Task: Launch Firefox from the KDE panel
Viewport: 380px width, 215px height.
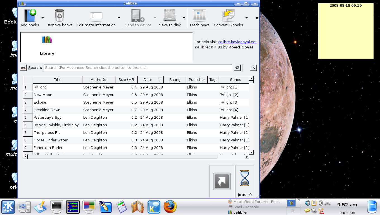Action: coord(170,207)
